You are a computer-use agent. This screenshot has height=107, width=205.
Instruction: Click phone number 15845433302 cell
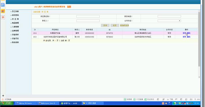click(90, 37)
